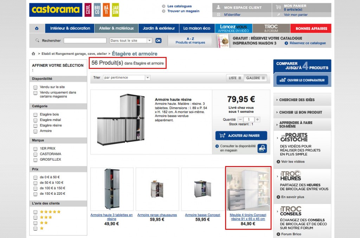
Task: Check Vendu uniquement dans certains magasins
Action: [x=36, y=93]
